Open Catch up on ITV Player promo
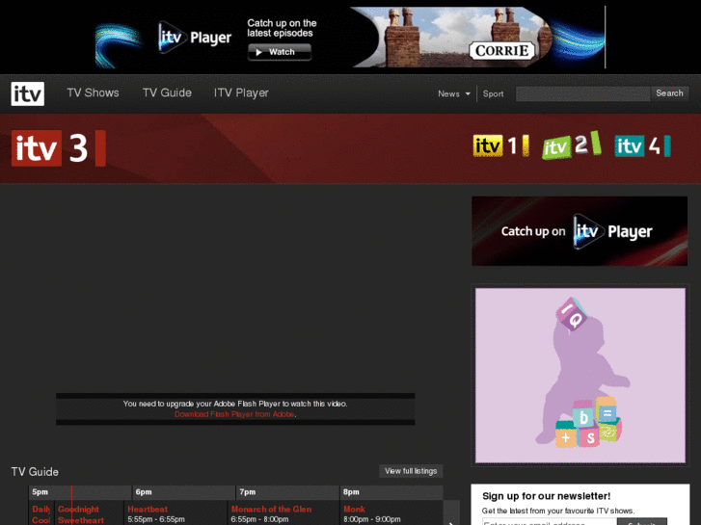701x525 pixels. tap(580, 231)
